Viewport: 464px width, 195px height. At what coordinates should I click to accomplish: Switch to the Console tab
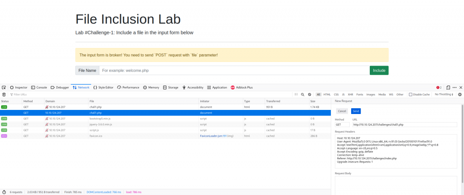coord(39,87)
